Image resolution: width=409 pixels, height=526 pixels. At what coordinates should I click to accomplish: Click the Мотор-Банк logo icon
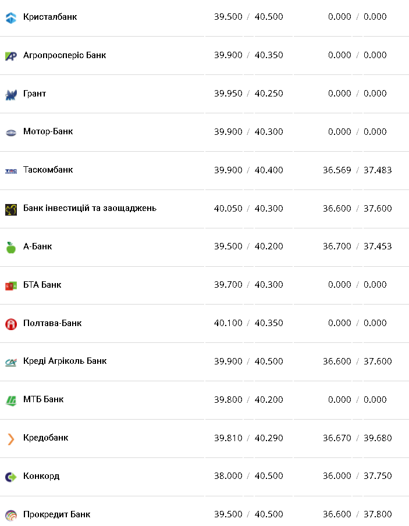coord(11,133)
